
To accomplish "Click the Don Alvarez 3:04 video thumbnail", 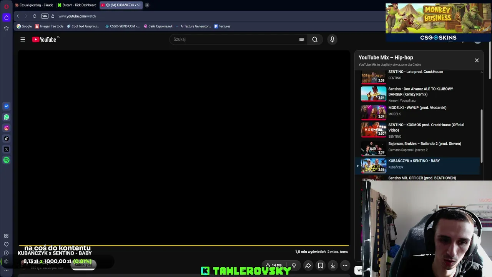I will 373,93.
